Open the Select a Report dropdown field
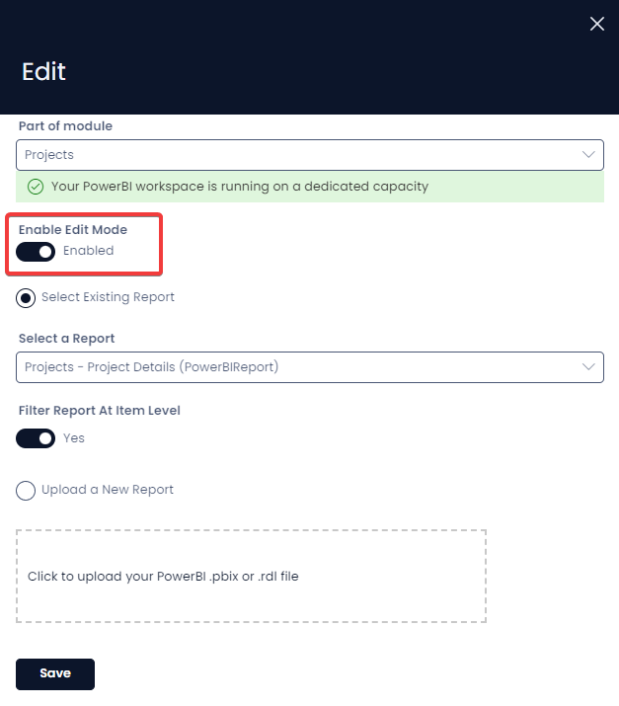This screenshot has width=619, height=706. coord(310,367)
